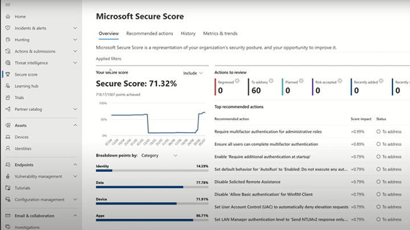Viewport: 410px width, 230px height.
Task: Click the Hunting icon in sidebar
Action: [x=7, y=40]
